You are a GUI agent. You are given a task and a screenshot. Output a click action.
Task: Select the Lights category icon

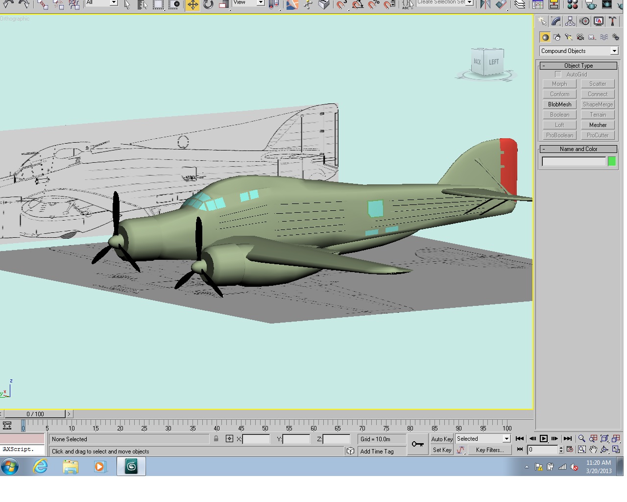coord(569,37)
